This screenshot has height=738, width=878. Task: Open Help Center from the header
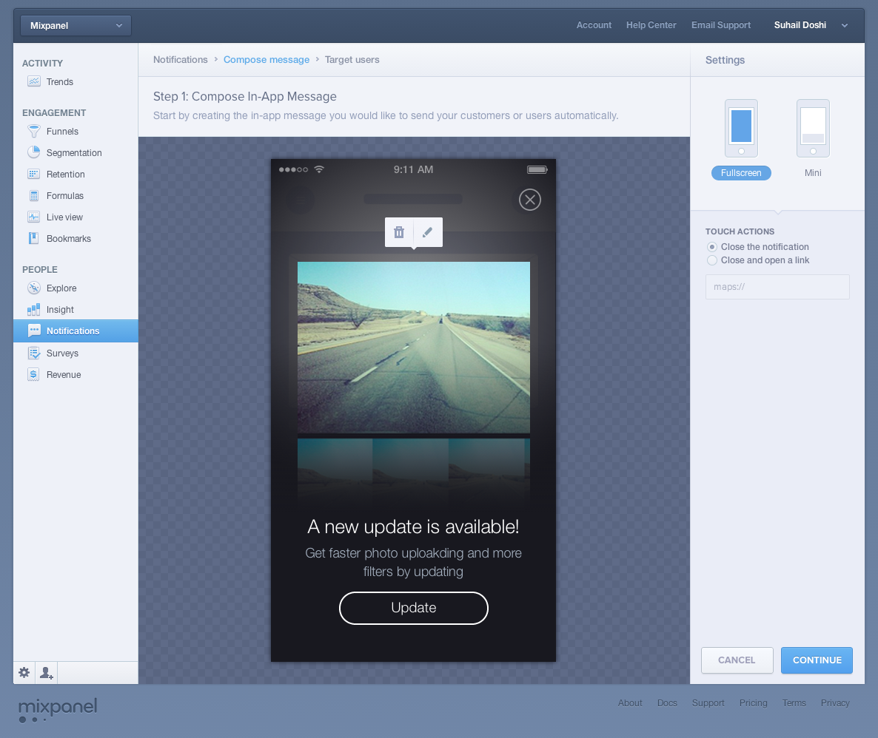[x=651, y=25]
